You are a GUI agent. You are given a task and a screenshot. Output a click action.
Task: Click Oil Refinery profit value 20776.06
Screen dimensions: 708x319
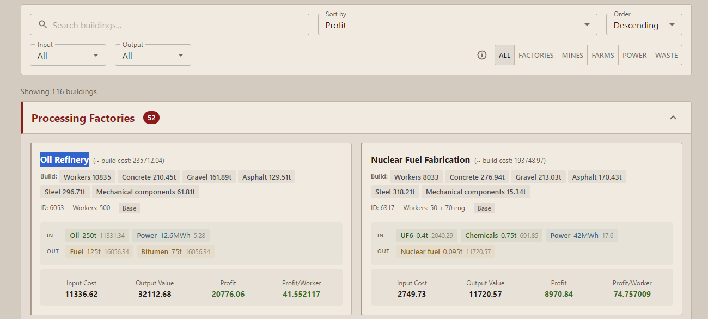228,294
